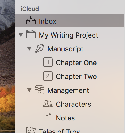Screen dimensions: 134x133
Task: Click the Management drawer cabinet icon
Action: [x=39, y=90]
